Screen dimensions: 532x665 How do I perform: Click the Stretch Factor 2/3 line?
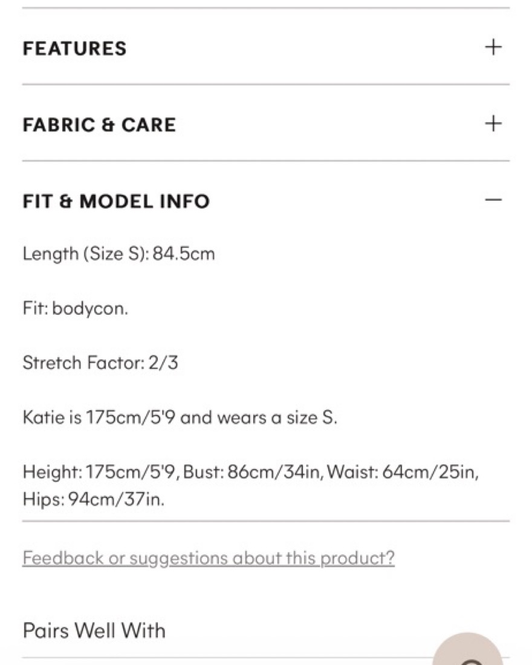pyautogui.click(x=100, y=362)
